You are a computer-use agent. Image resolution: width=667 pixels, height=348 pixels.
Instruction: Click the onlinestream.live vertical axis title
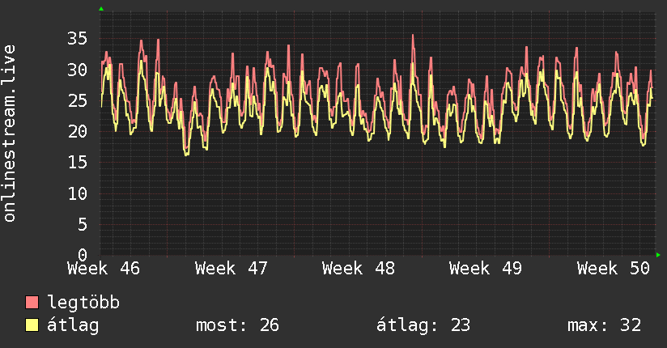pos(9,134)
